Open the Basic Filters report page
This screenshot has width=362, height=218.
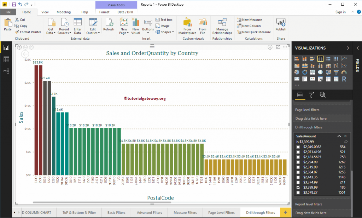[116, 213]
